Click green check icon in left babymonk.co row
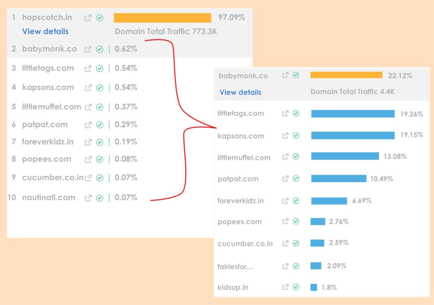The width and height of the screenshot is (434, 305). [x=100, y=49]
